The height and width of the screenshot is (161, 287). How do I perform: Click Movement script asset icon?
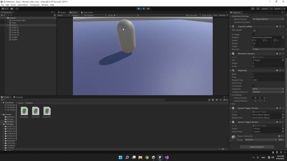36,111
